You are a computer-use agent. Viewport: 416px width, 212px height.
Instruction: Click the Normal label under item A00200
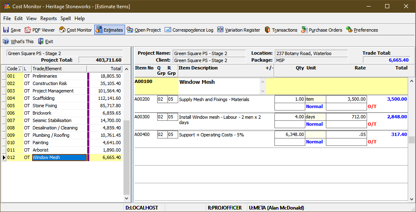(314, 106)
